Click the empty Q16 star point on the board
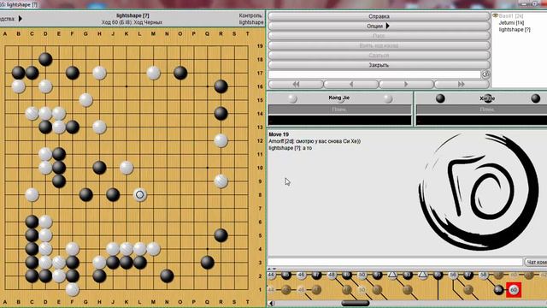 (208, 86)
